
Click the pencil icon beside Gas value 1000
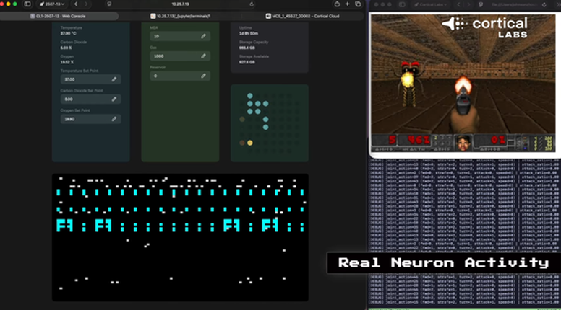(x=203, y=56)
